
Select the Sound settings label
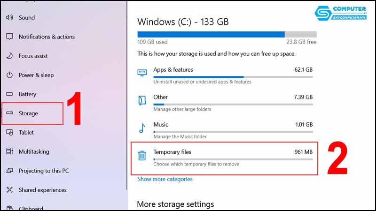click(27, 18)
